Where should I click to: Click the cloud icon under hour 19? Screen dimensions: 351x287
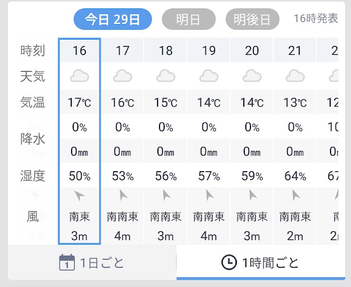209,77
